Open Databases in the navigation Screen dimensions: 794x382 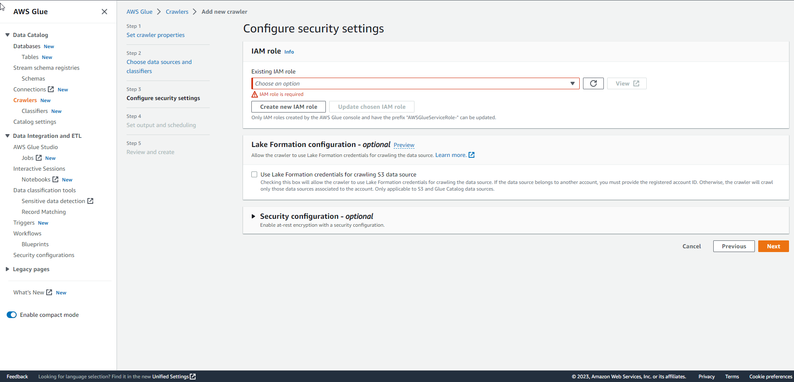pyautogui.click(x=27, y=46)
